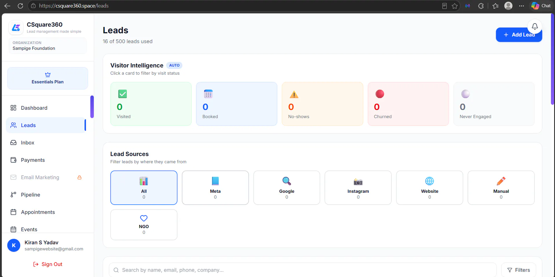Viewport: 555px width, 277px height.
Task: Click the CSquare360 logo icon
Action: click(x=16, y=27)
